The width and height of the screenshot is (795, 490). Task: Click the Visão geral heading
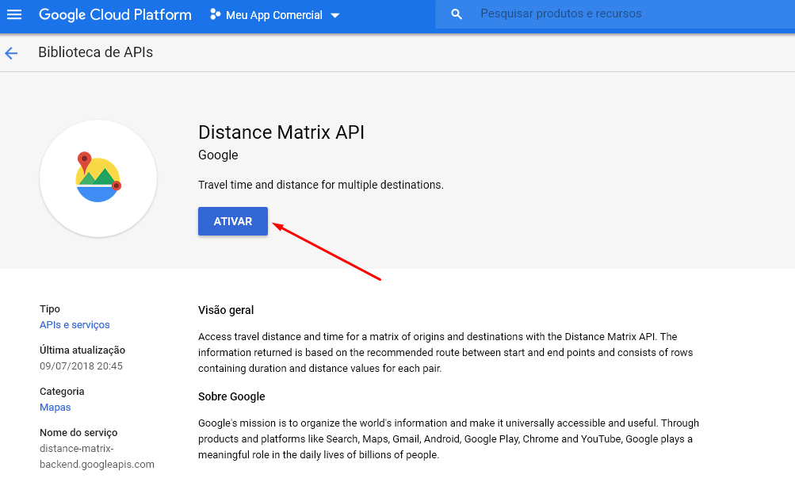tap(226, 310)
